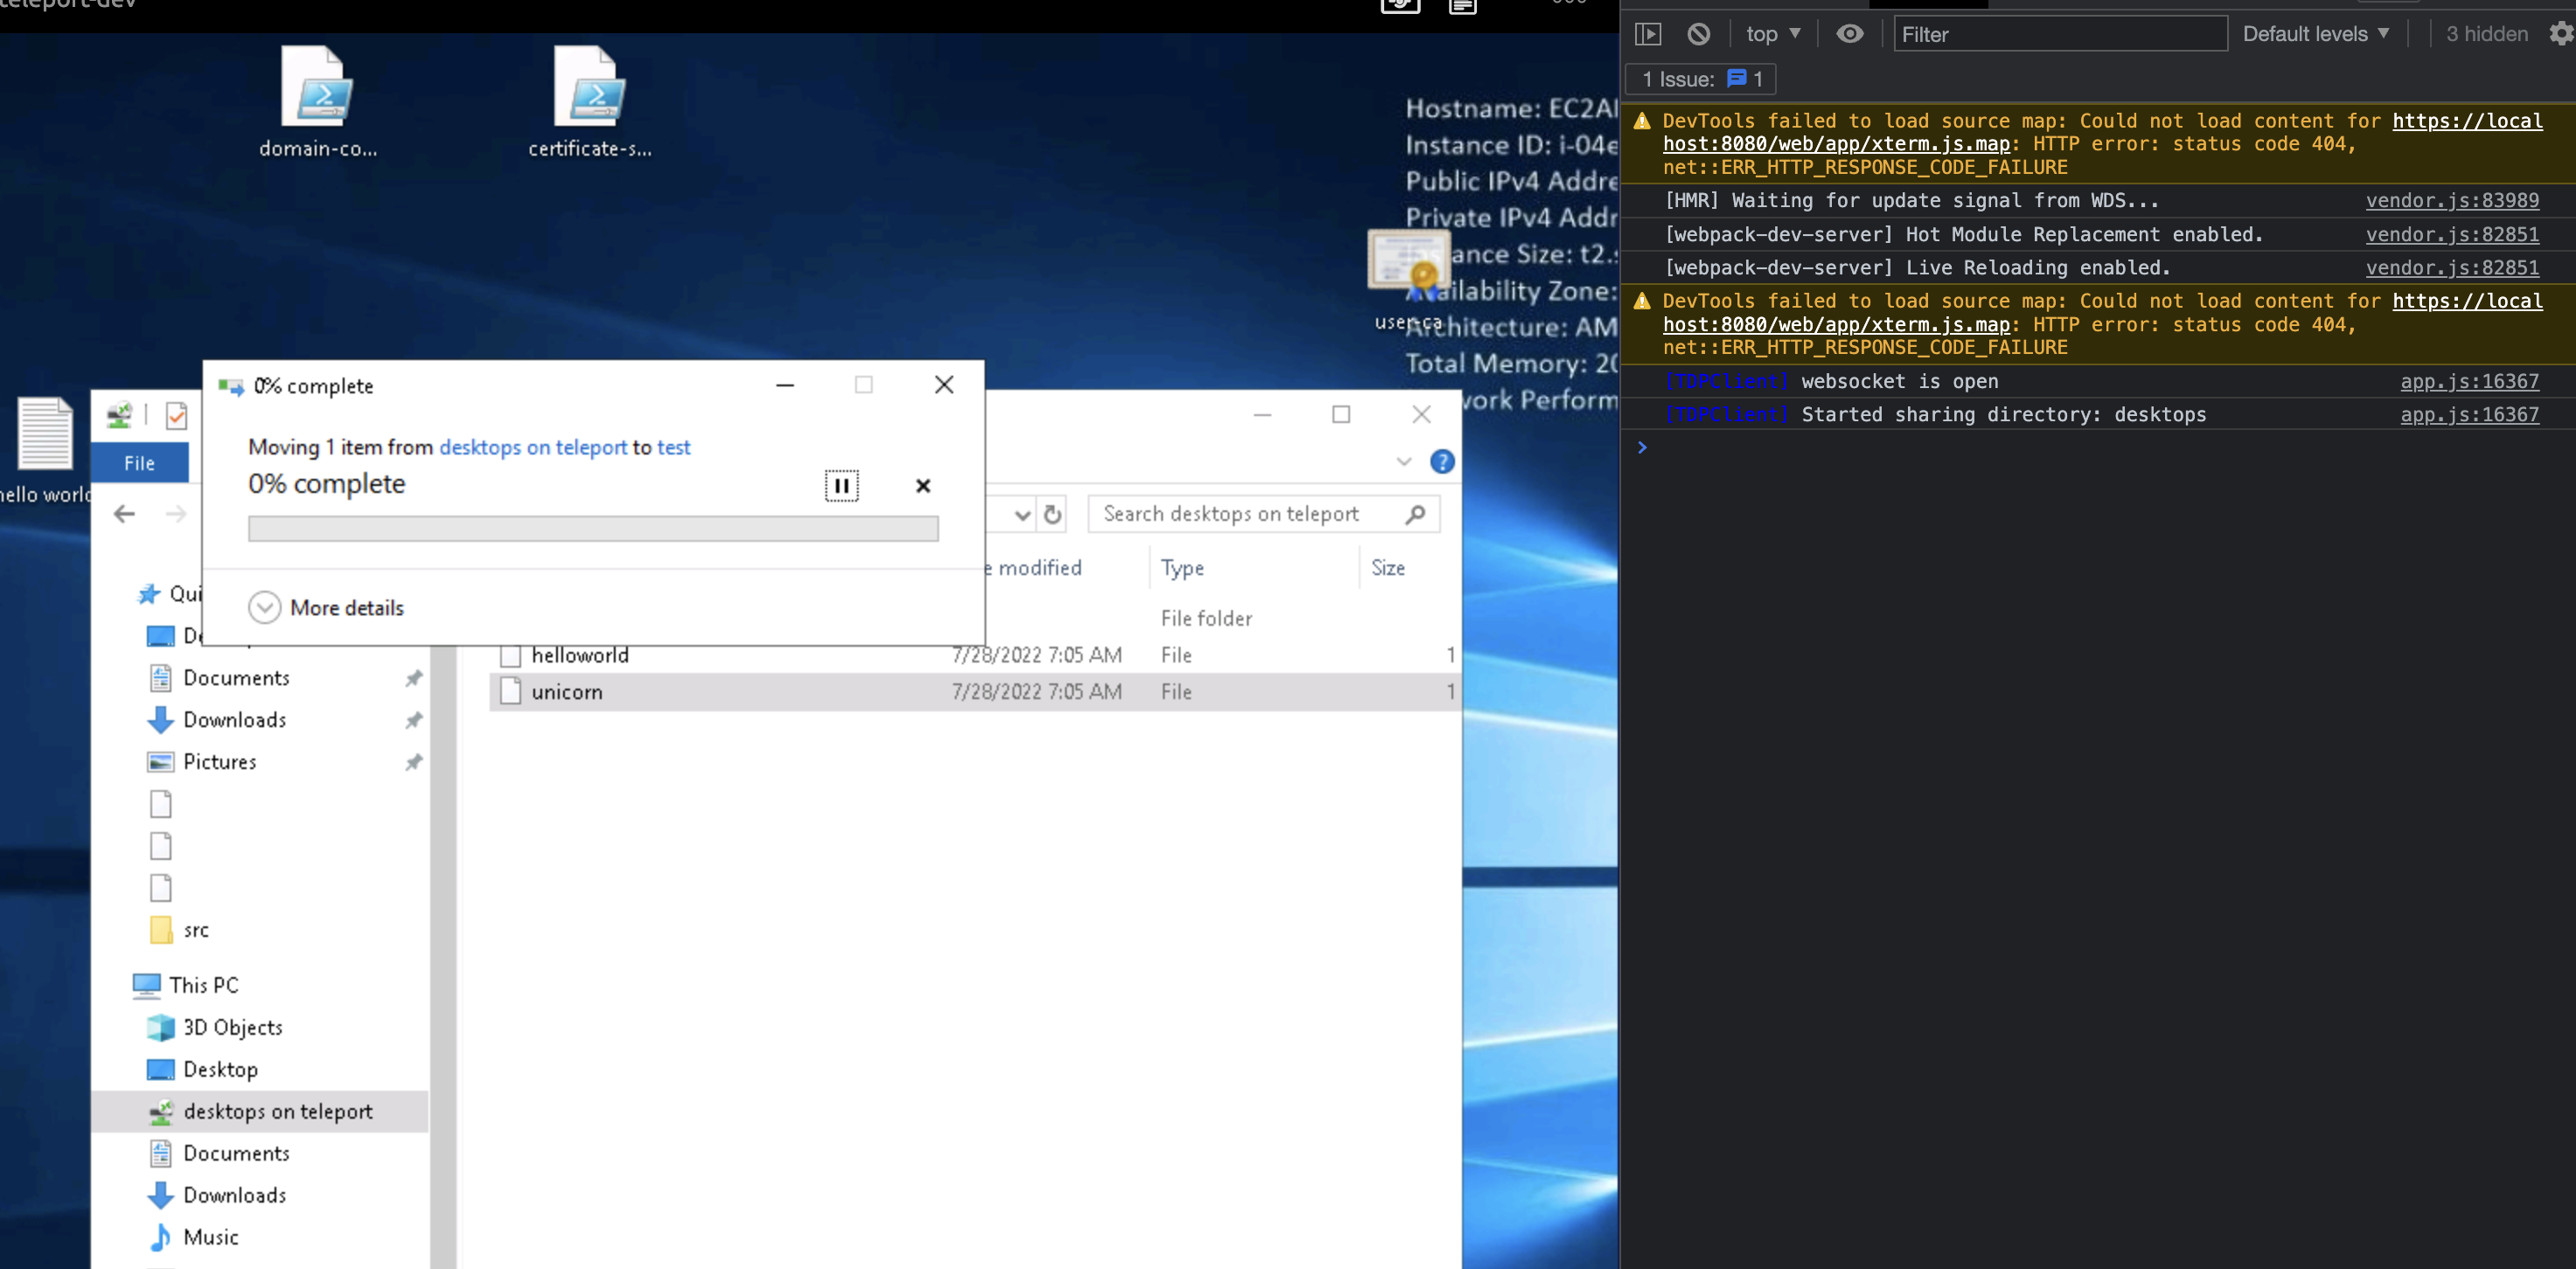Open the vendor.js:83989 source link
2576x1269 pixels.
pyautogui.click(x=2451, y=201)
